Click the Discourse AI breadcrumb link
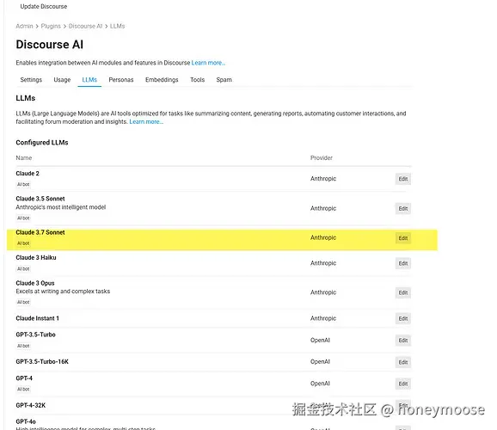 [85, 26]
